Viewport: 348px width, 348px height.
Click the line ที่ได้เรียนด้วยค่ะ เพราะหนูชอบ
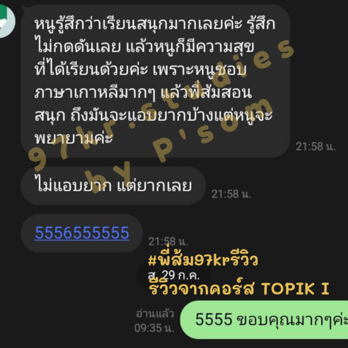pos(141,70)
